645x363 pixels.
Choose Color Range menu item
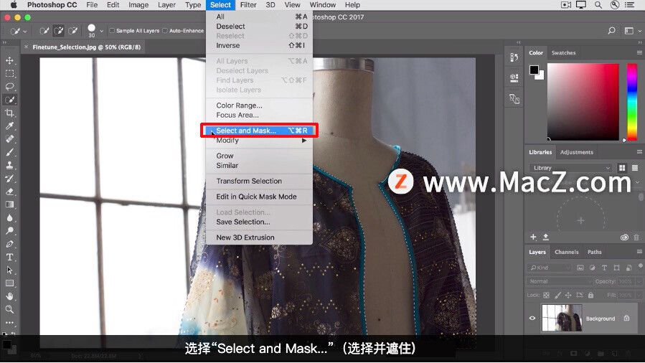coord(259,105)
